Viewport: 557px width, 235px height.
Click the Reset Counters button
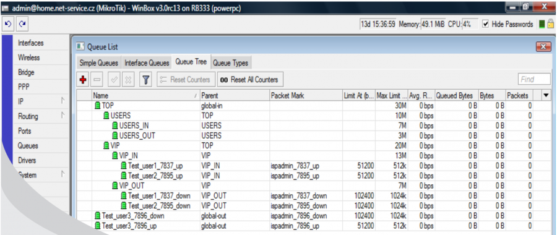[x=186, y=80]
